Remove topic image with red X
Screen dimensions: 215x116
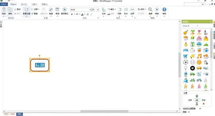204,104
